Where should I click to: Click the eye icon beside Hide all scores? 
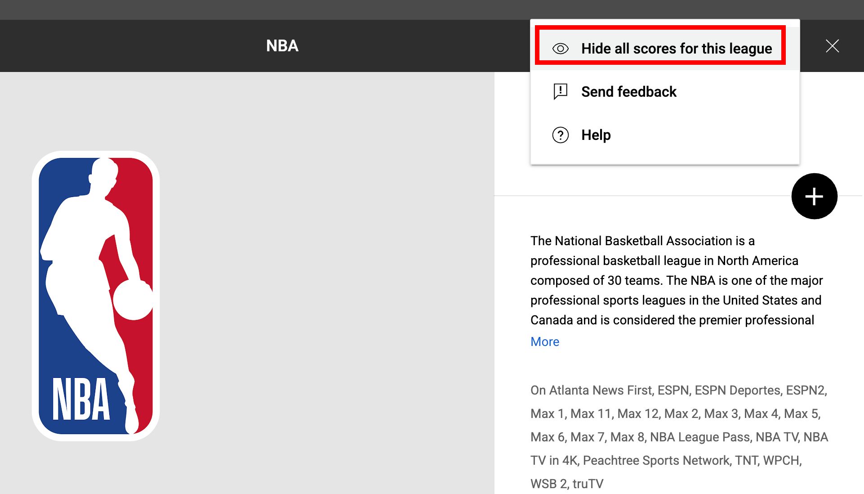[560, 49]
